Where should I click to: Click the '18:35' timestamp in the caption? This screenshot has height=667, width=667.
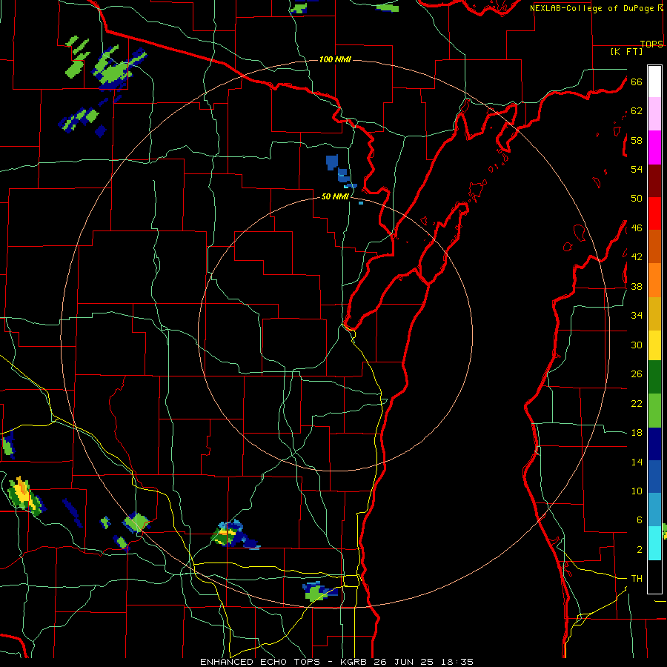[x=456, y=662]
